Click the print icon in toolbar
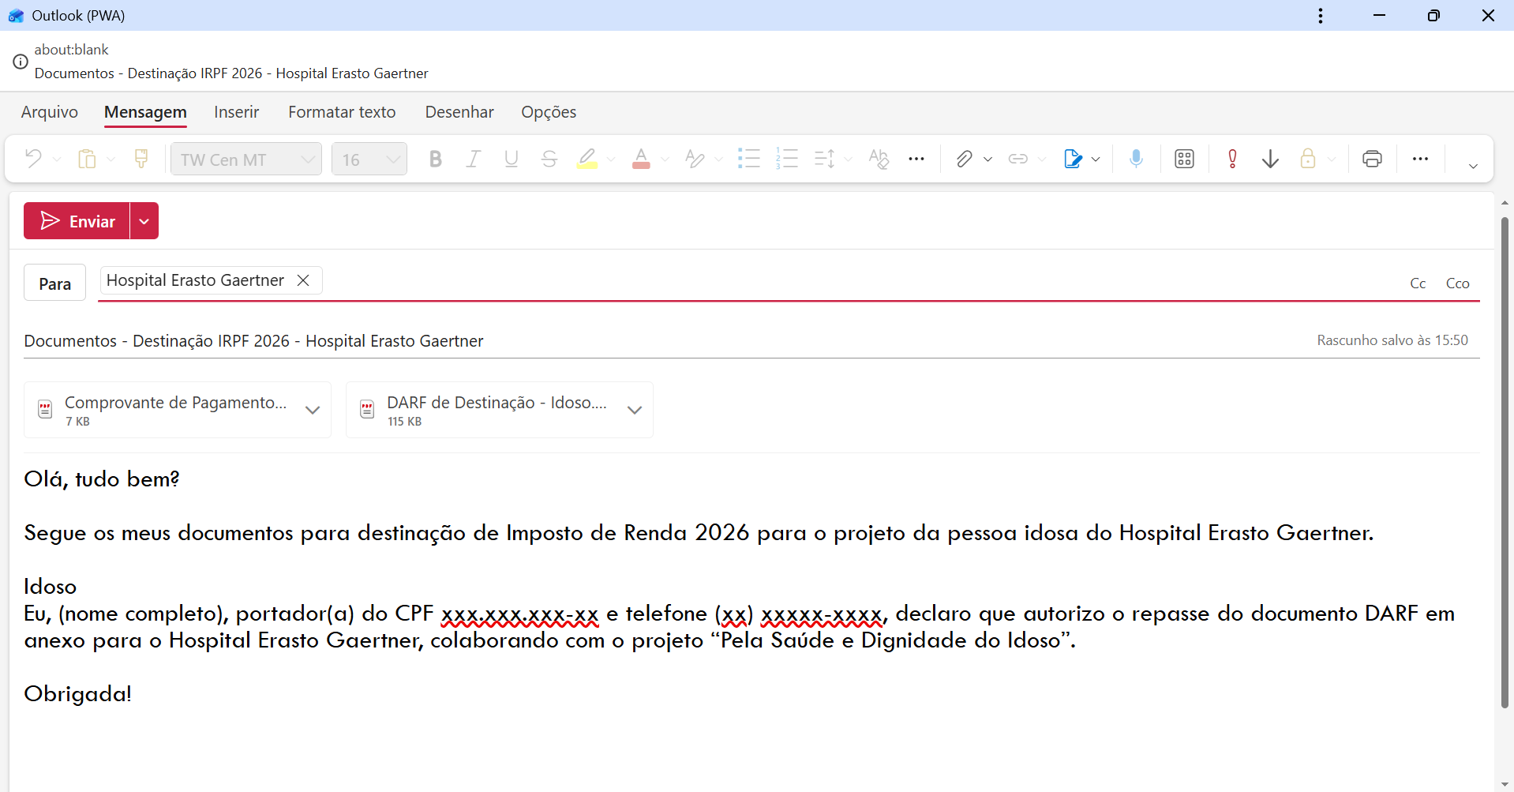 click(1372, 159)
